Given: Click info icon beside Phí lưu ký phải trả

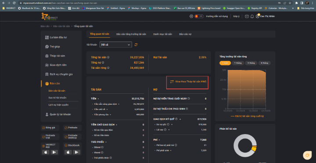Looking at the screenshot, I should (x=176, y=145).
